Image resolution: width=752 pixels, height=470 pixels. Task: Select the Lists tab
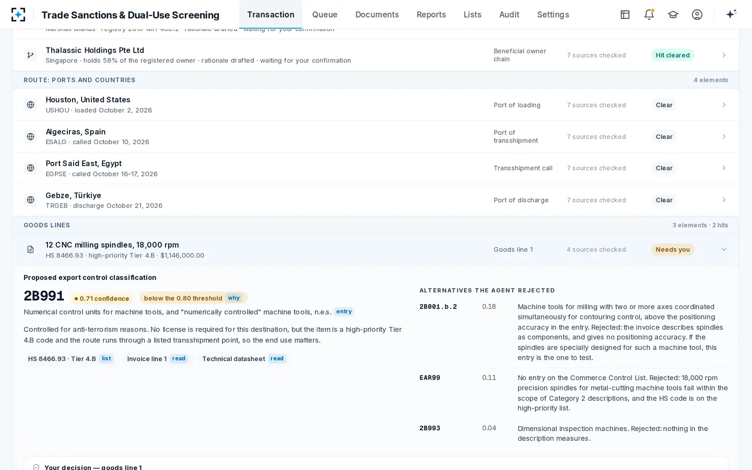(x=473, y=15)
